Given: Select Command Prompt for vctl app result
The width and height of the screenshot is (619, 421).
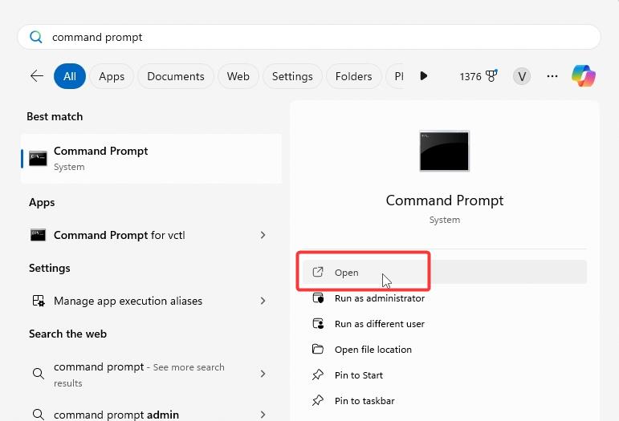Looking at the screenshot, I should 149,235.
